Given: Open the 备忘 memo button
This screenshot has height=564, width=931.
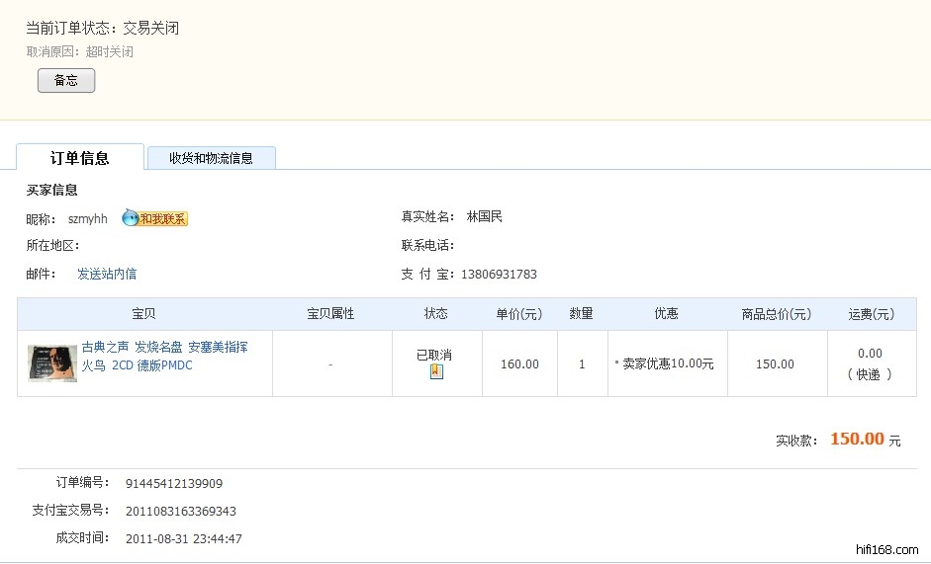Looking at the screenshot, I should tap(66, 81).
